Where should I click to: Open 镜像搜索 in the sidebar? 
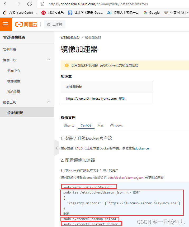pyautogui.click(x=14, y=81)
